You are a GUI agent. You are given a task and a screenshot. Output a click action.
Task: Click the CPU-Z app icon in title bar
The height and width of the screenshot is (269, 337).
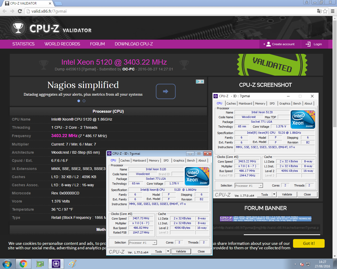pos(110,153)
